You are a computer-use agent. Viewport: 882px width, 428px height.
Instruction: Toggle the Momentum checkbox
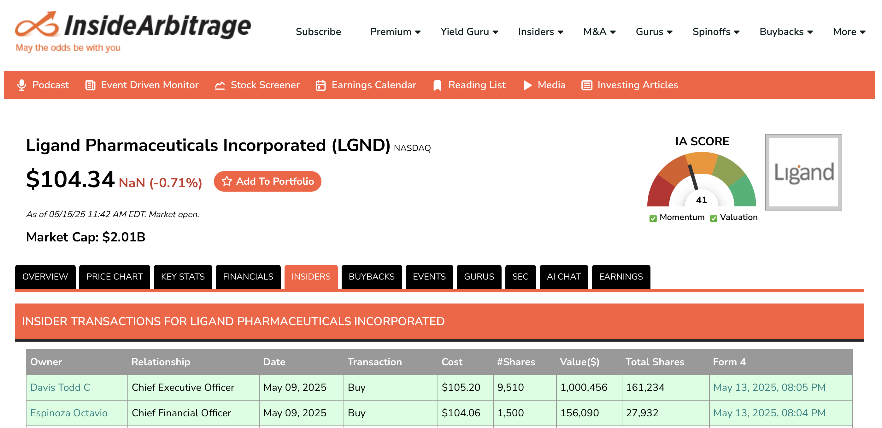click(x=653, y=218)
